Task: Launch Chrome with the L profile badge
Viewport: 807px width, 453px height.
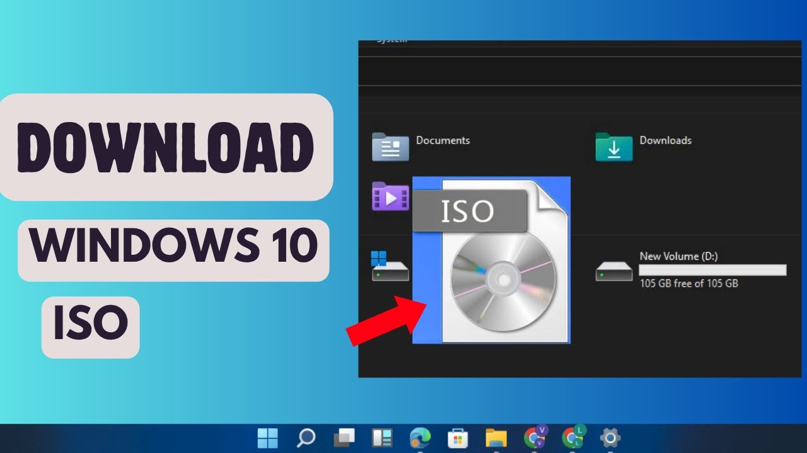Action: click(x=574, y=436)
